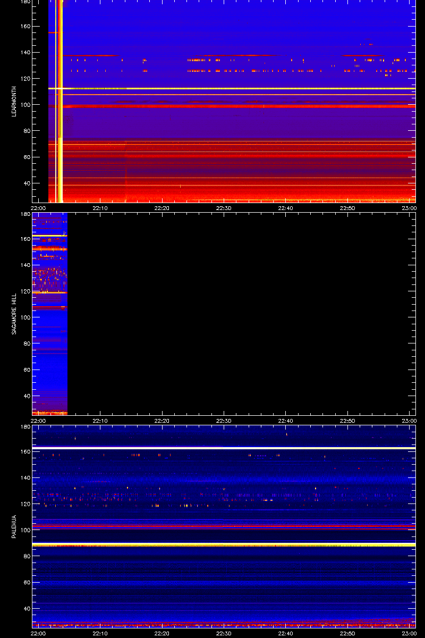Image resolution: width=425 pixels, height=638 pixels.
Task: Click frequency tick 160 on Sagamore Hill axis
Action: (x=25, y=239)
